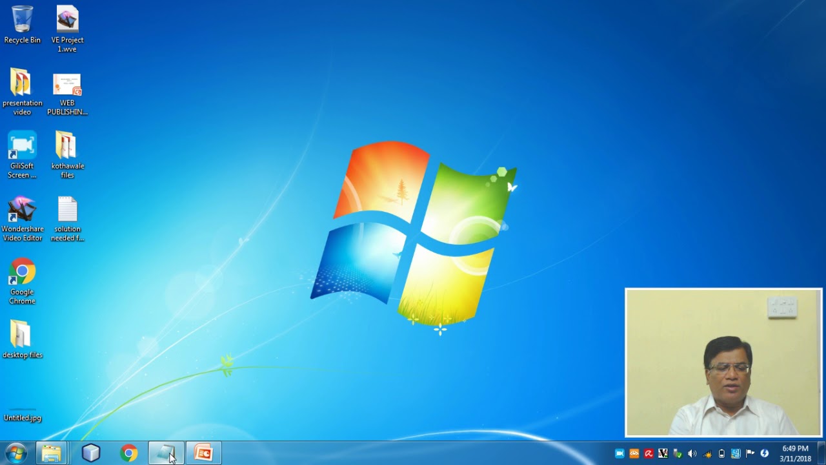Open the volume speaker control

pos(692,453)
